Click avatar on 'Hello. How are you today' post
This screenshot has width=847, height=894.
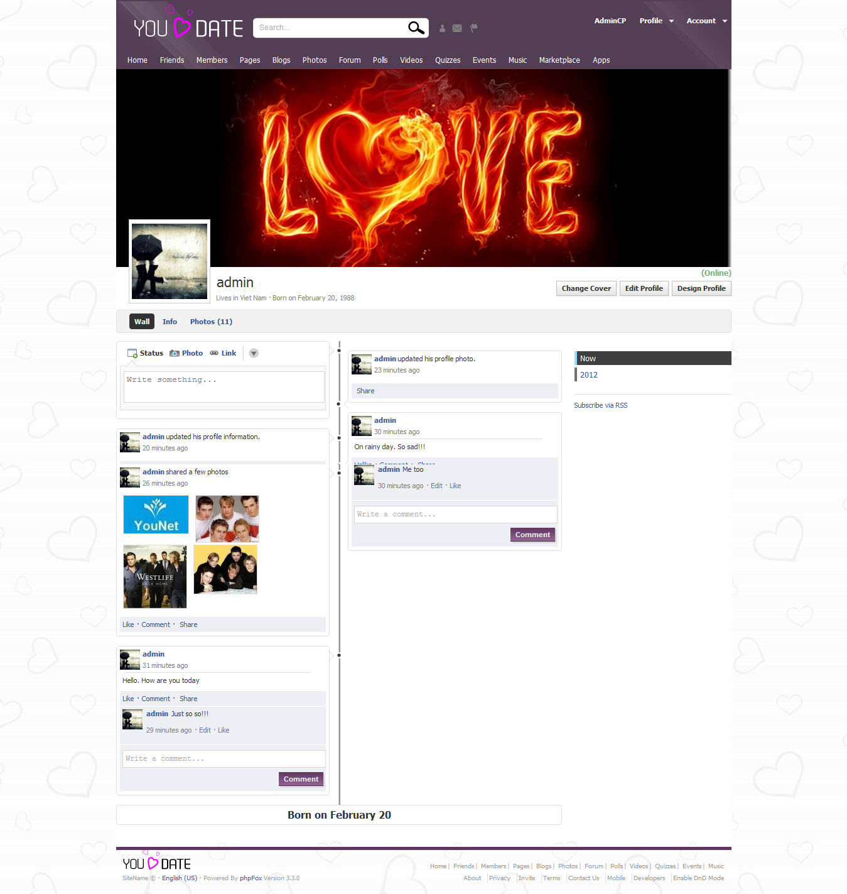(x=130, y=660)
